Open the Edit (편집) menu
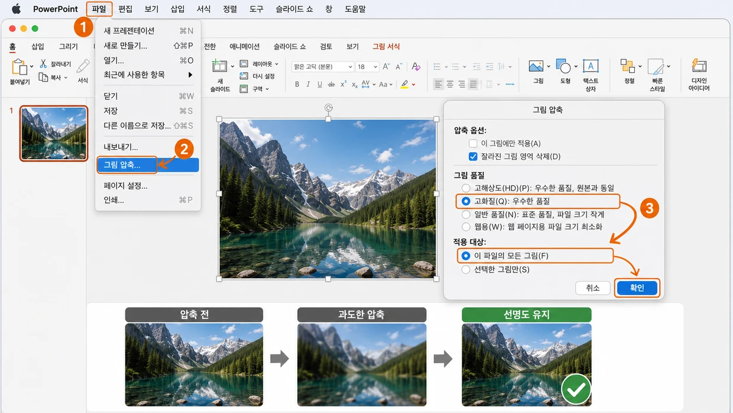733x413 pixels. coord(125,9)
